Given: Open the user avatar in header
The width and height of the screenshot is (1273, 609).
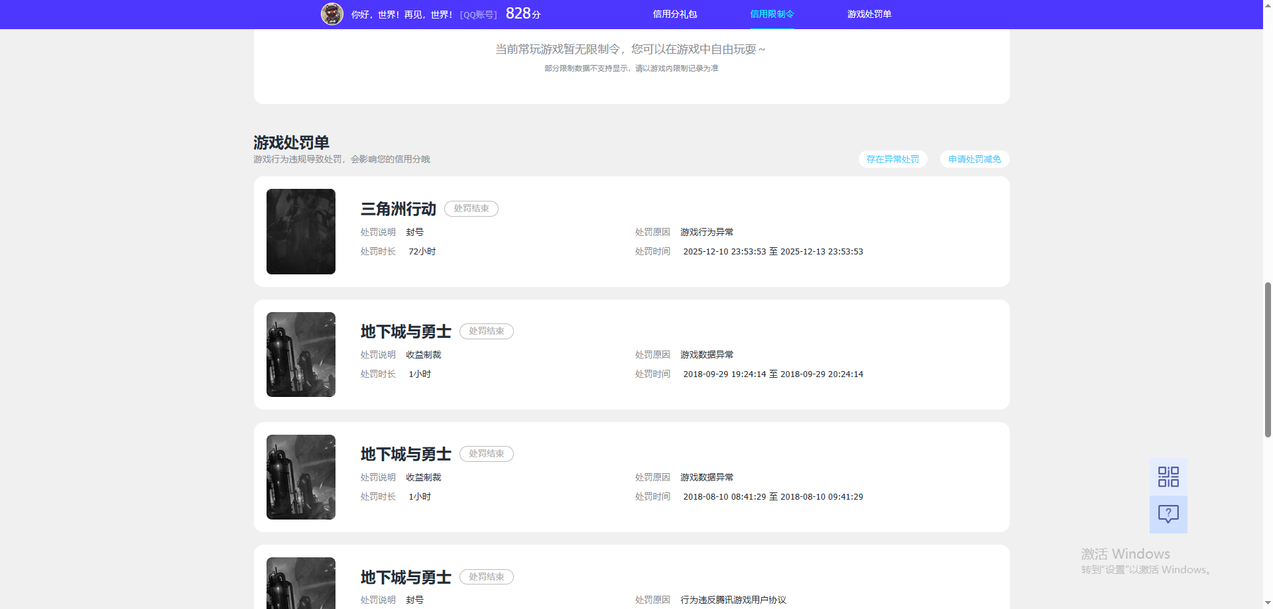Looking at the screenshot, I should click(x=332, y=14).
